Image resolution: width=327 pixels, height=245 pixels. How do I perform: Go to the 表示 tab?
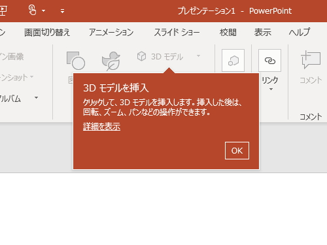click(x=263, y=33)
